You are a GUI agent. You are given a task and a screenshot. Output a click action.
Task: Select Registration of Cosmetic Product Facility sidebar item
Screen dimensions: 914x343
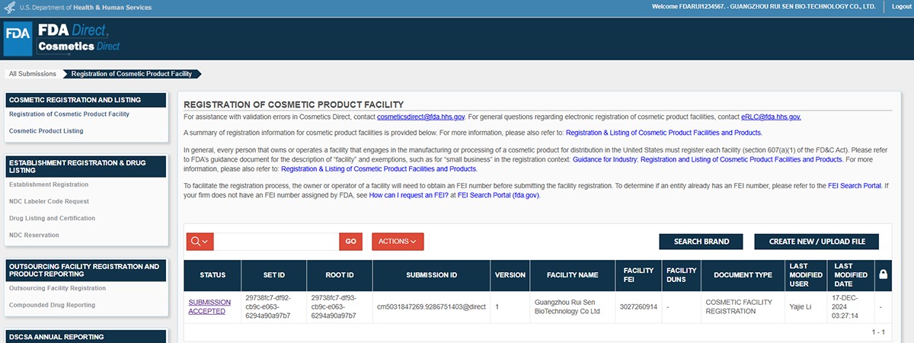(x=69, y=114)
